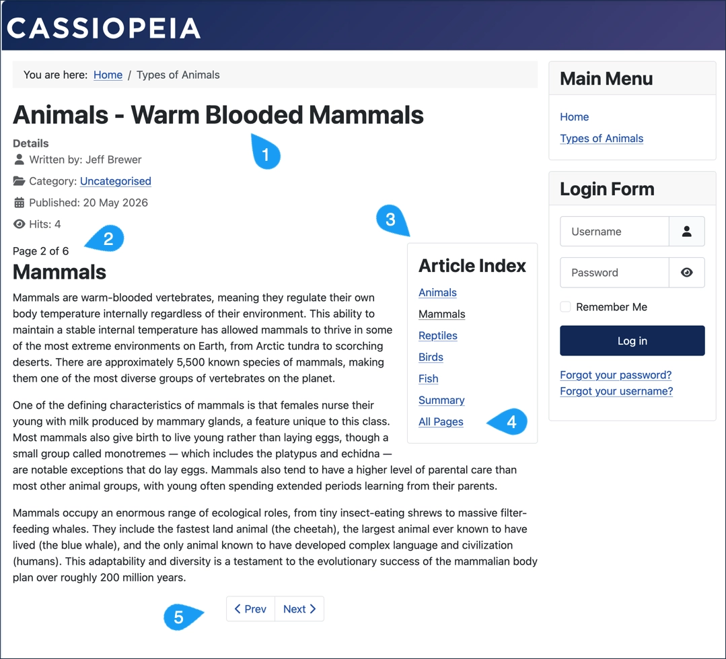
Task: Click the user icon beside Username field
Action: tap(687, 231)
